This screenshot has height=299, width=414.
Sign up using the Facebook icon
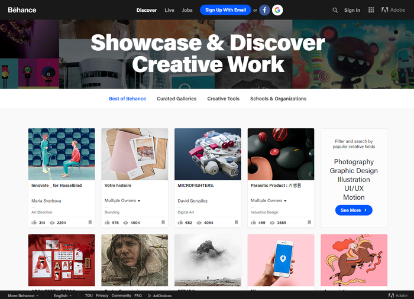264,10
